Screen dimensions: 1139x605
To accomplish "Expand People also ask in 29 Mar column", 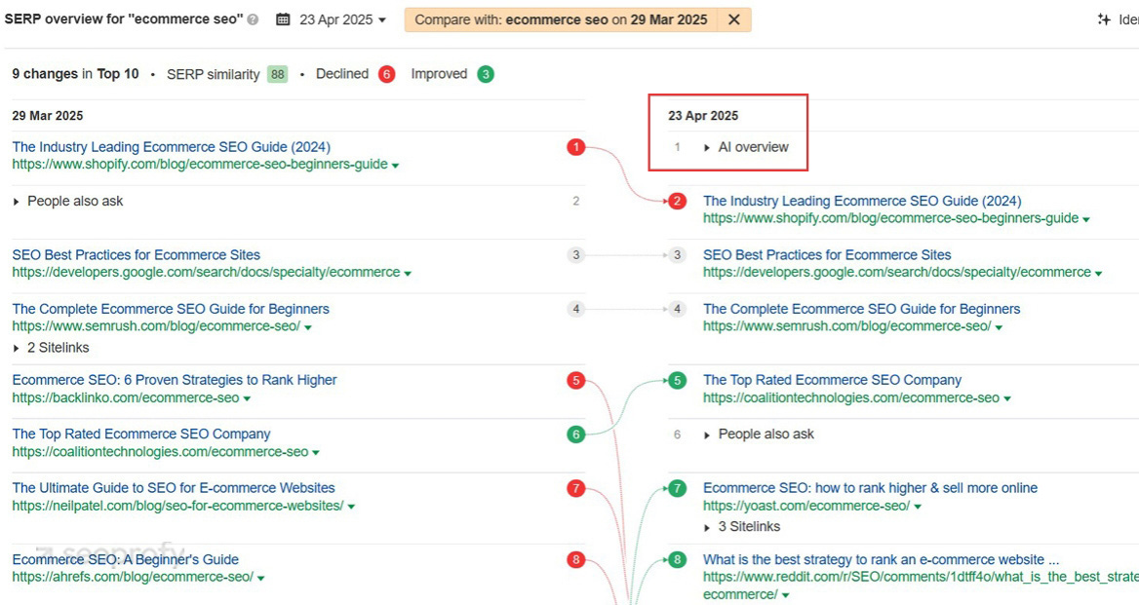I will (68, 201).
